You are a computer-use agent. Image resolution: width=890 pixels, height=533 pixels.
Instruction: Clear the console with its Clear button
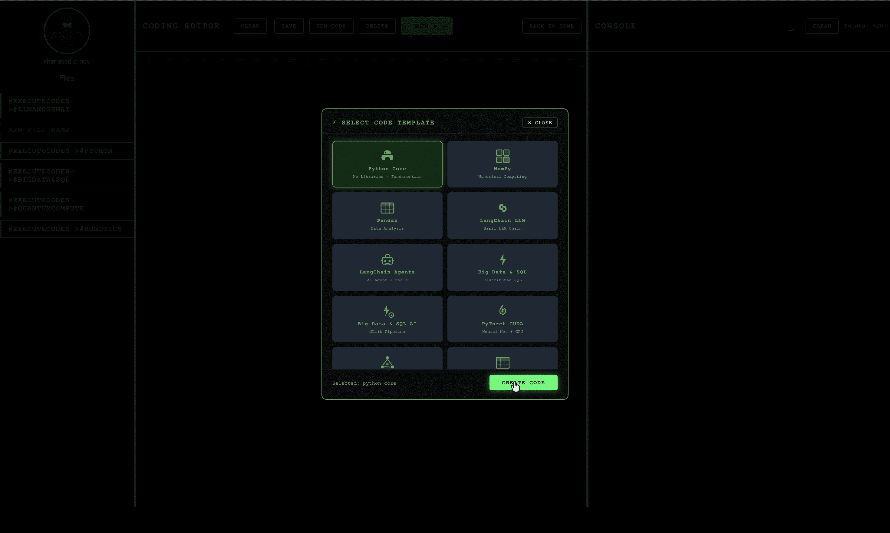pos(822,26)
